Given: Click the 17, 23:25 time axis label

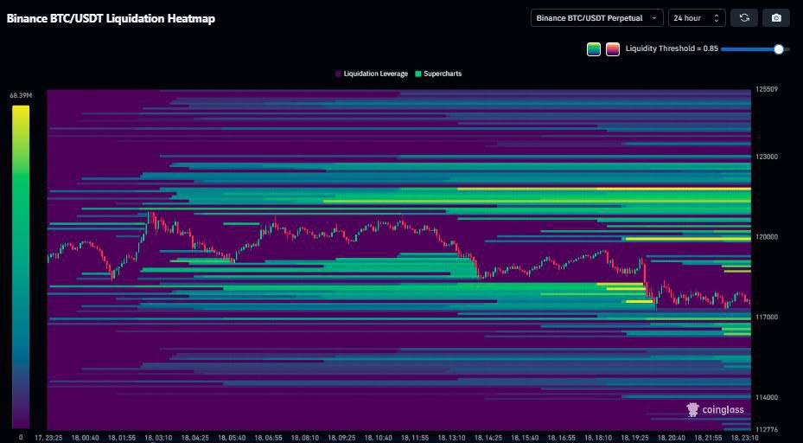Looking at the screenshot, I should tap(48, 439).
